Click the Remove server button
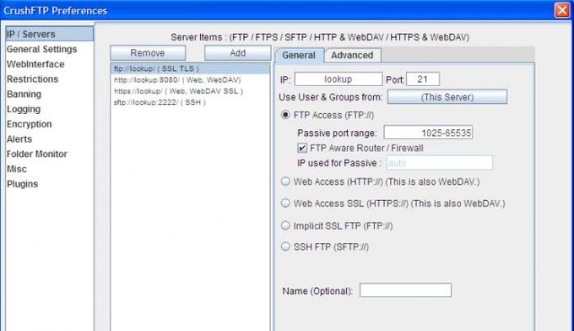 [x=148, y=53]
